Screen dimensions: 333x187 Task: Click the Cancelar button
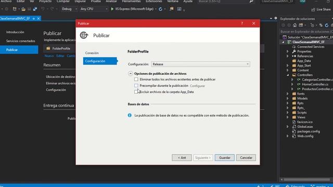(246, 158)
